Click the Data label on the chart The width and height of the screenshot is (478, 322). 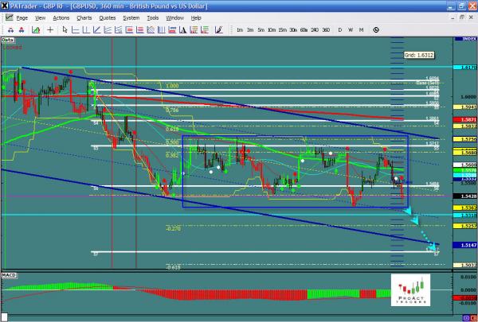click(x=7, y=38)
